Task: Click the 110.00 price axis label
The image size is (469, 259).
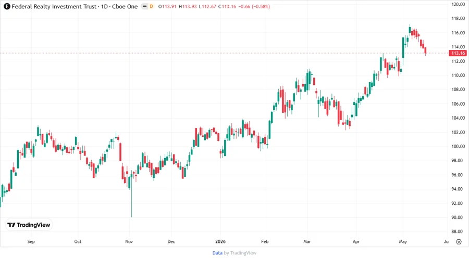Action: click(x=458, y=75)
